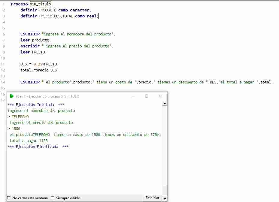Click the scroll up arrow in execution window

point(165,103)
